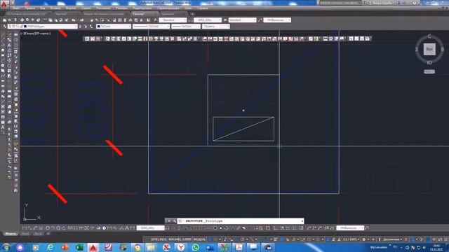Open the linetype ПоСлою dropdown
Viewport: 449px width, 252px height.
click(x=152, y=27)
